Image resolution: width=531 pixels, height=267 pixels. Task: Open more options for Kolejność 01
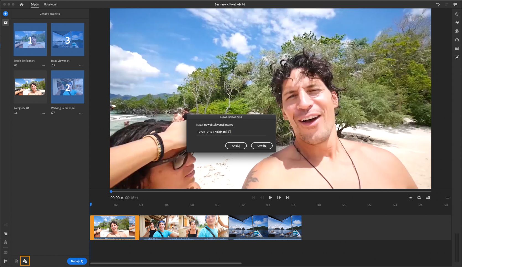(x=43, y=113)
